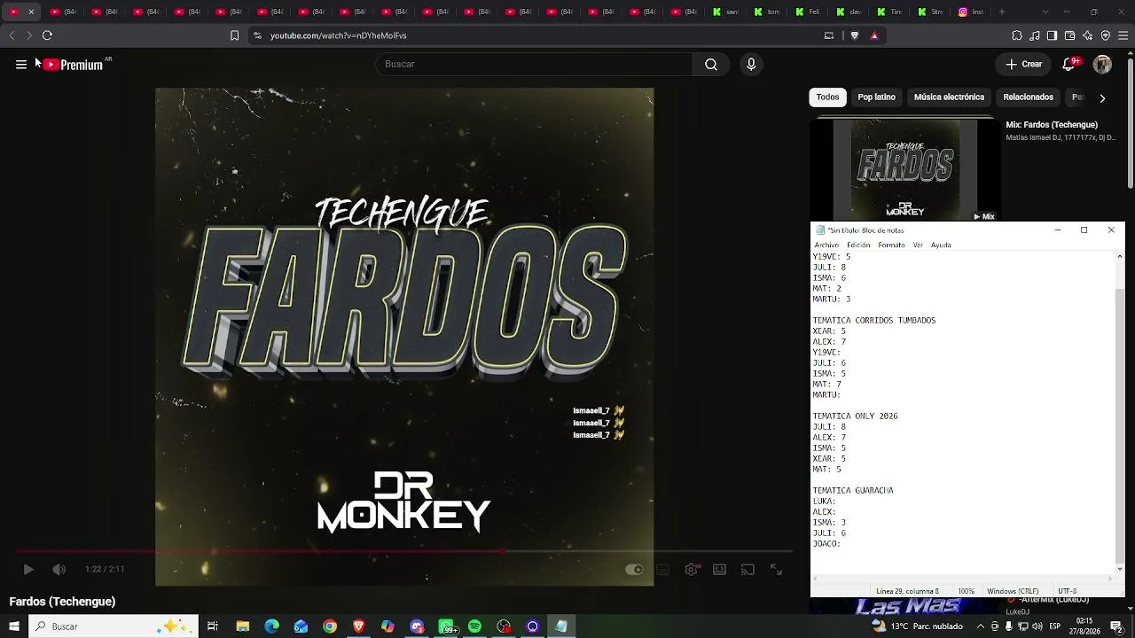Open Task View on taskbar
1135x638 pixels.
point(213,626)
